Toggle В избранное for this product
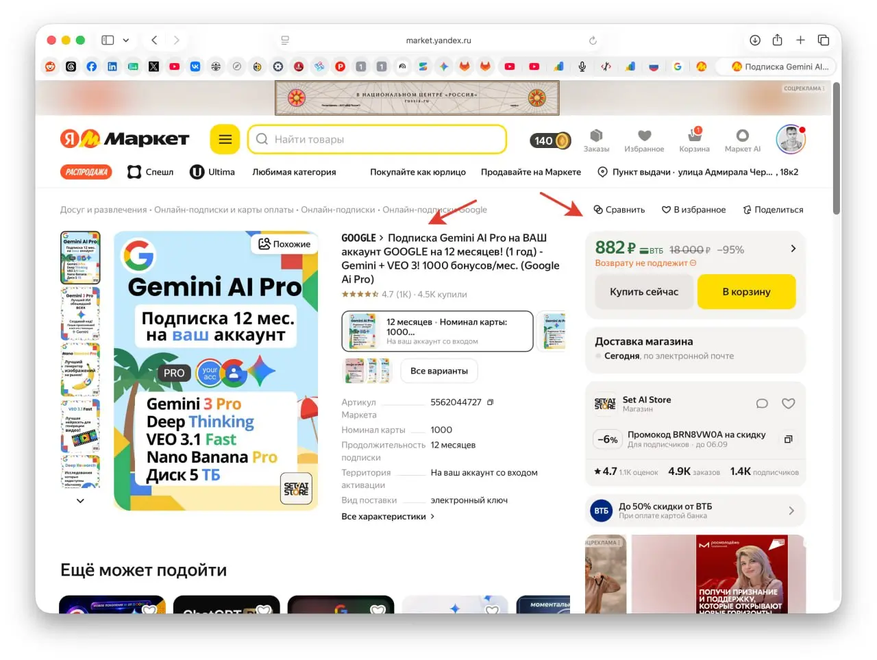The height and width of the screenshot is (660, 877). [x=693, y=210]
